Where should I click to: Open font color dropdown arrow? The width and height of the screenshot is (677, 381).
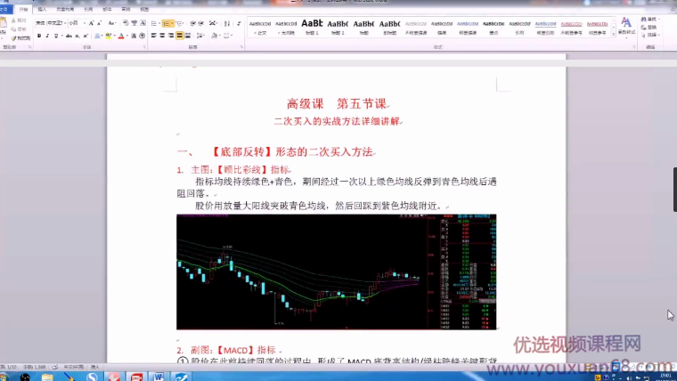point(126,36)
